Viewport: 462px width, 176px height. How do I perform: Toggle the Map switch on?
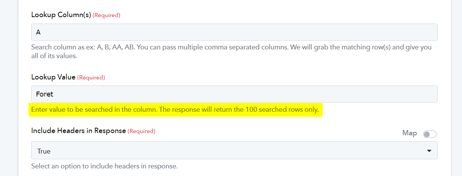(430, 134)
